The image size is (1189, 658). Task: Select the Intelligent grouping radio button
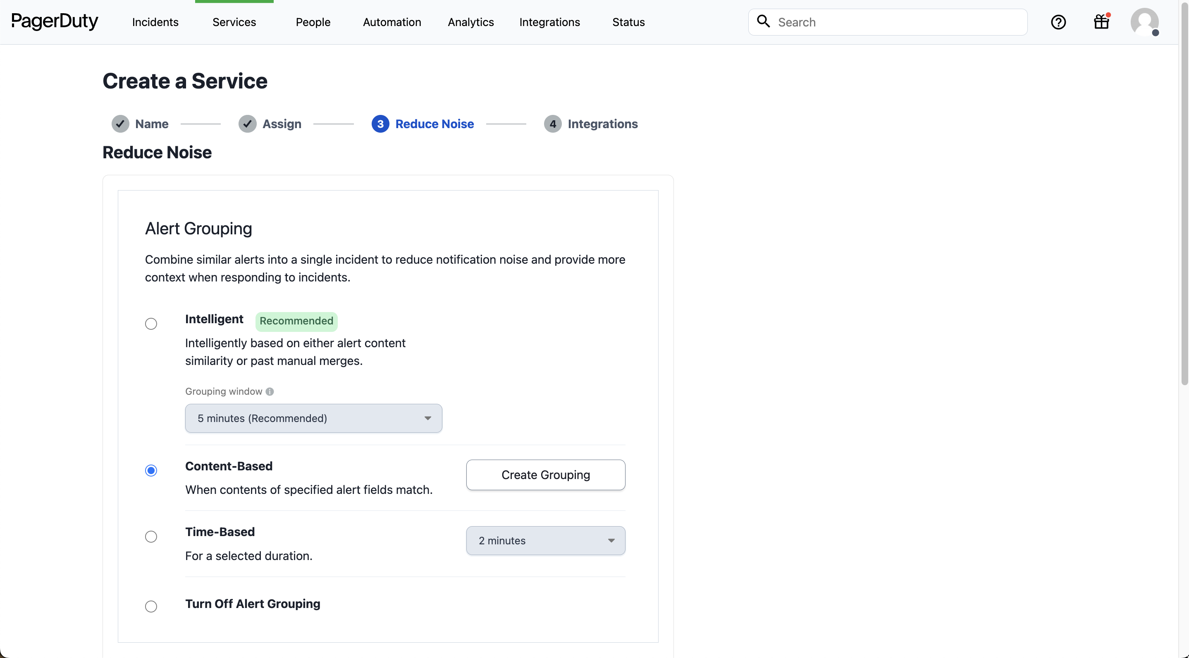click(x=151, y=324)
